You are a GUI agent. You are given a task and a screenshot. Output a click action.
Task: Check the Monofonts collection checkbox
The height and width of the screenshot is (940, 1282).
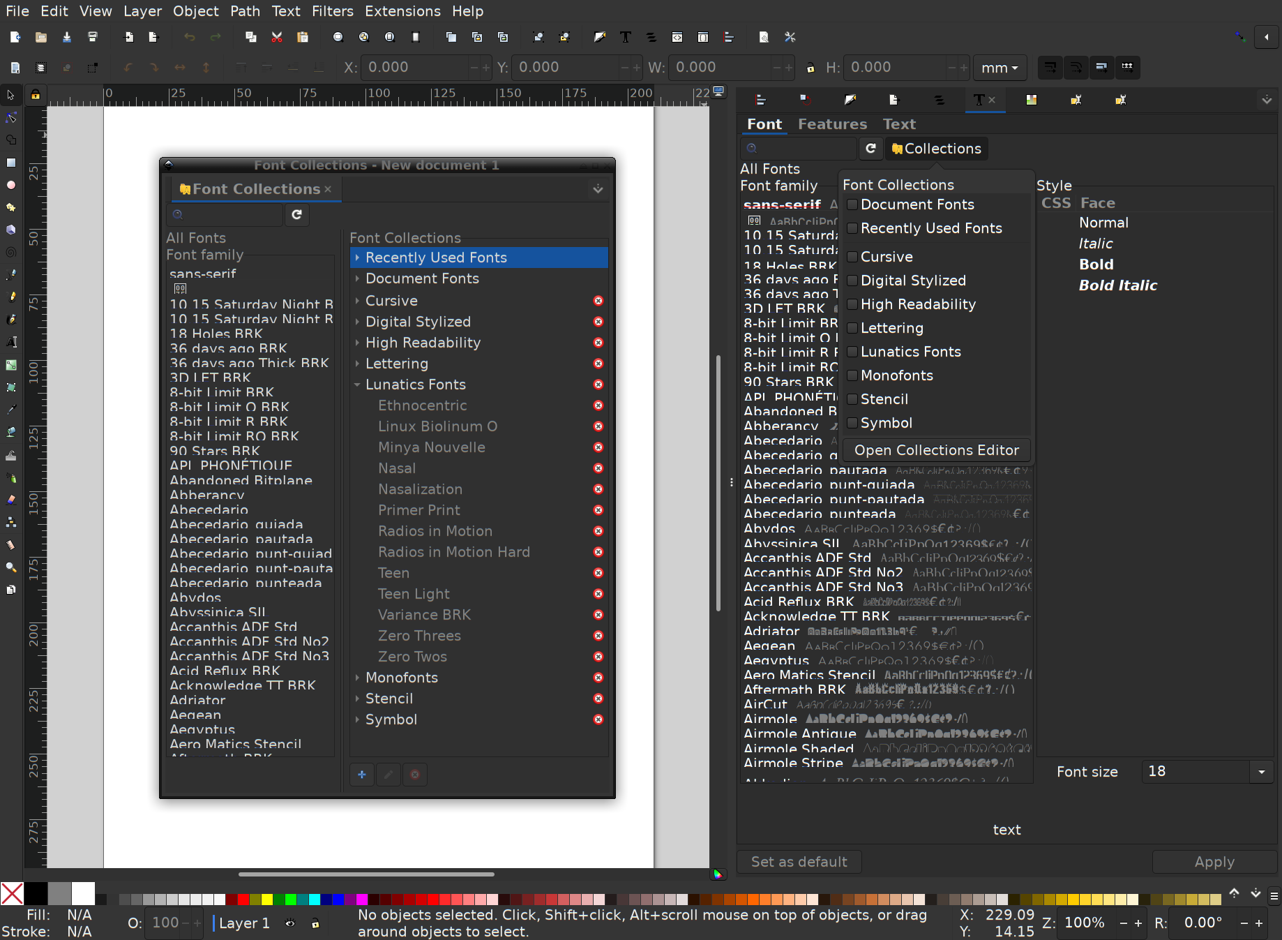coord(852,375)
